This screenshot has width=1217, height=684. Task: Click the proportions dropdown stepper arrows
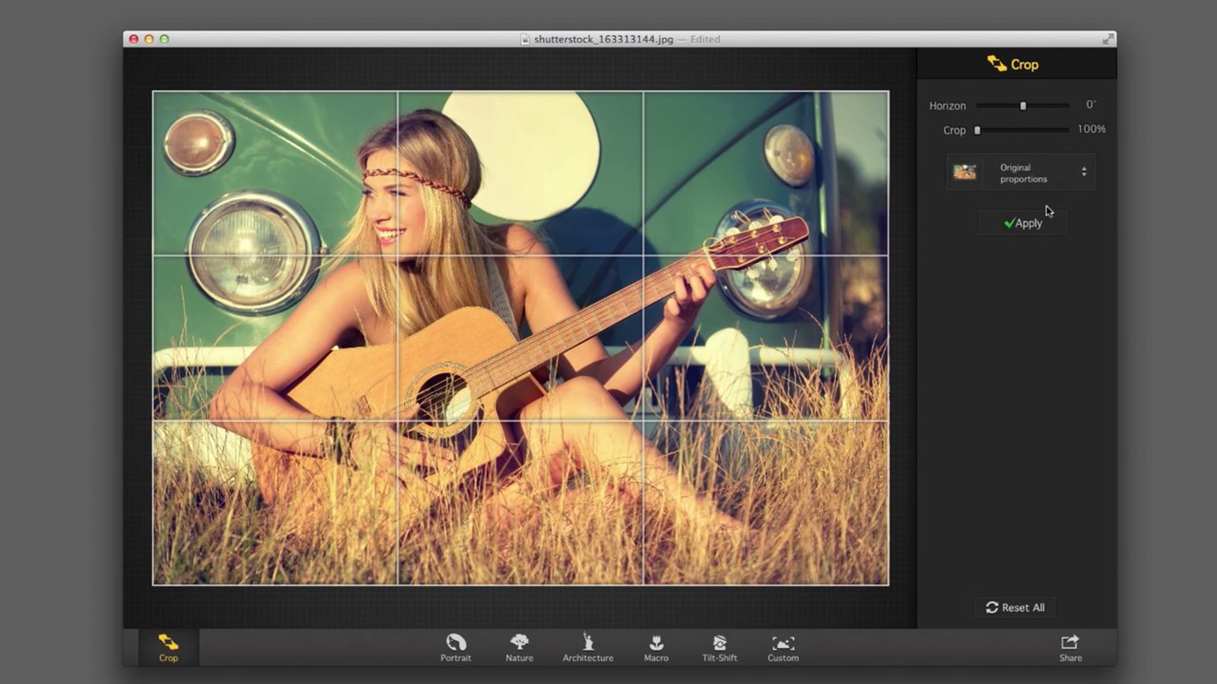[1084, 172]
